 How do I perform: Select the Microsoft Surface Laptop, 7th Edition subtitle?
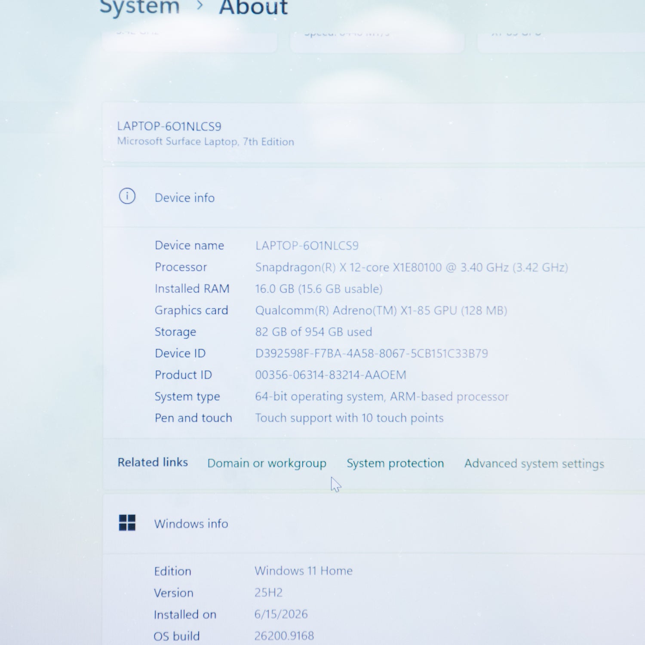[x=206, y=141]
